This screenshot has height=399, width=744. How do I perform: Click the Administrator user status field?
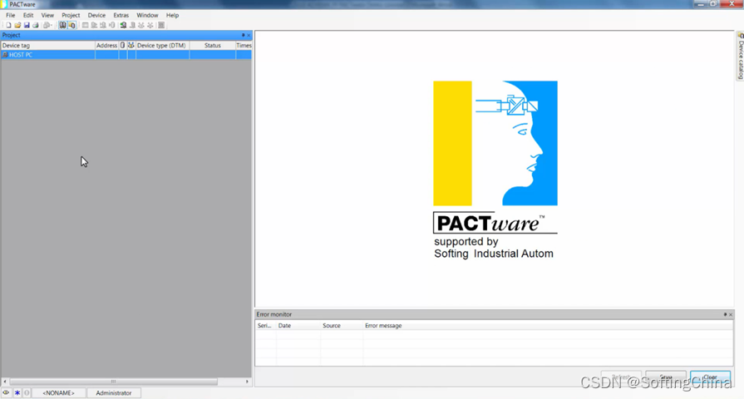click(x=113, y=393)
